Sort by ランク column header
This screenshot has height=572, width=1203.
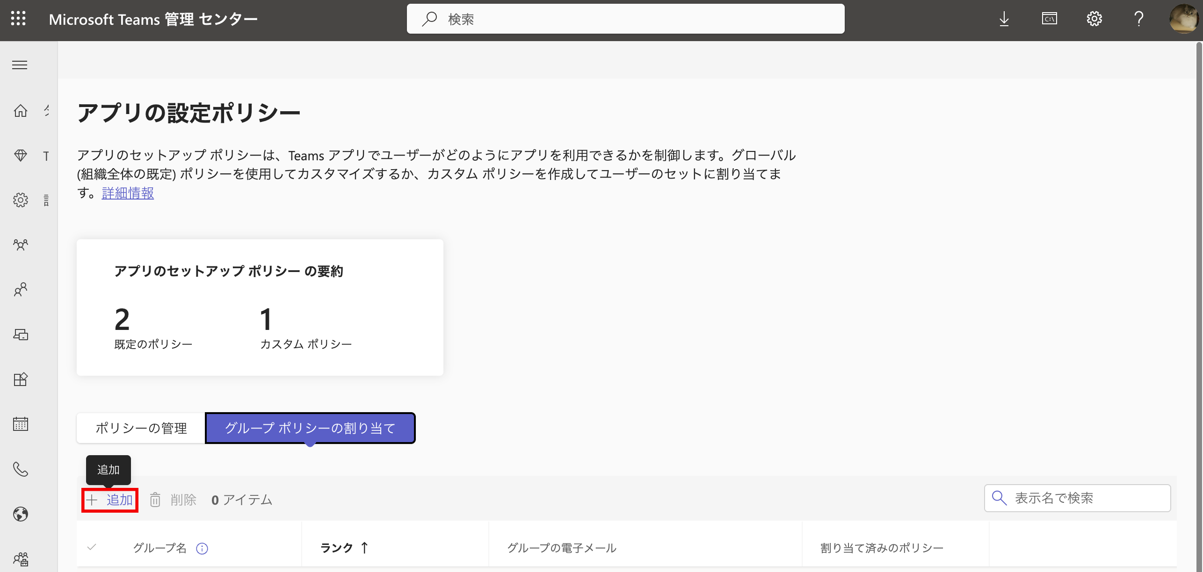tap(344, 548)
